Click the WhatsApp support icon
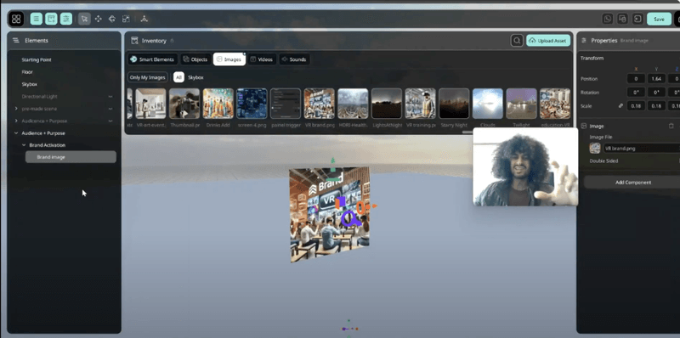Screen dimensions: 680x338 (x=608, y=19)
